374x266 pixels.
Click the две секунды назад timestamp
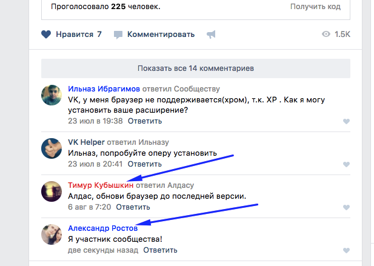[103, 250]
